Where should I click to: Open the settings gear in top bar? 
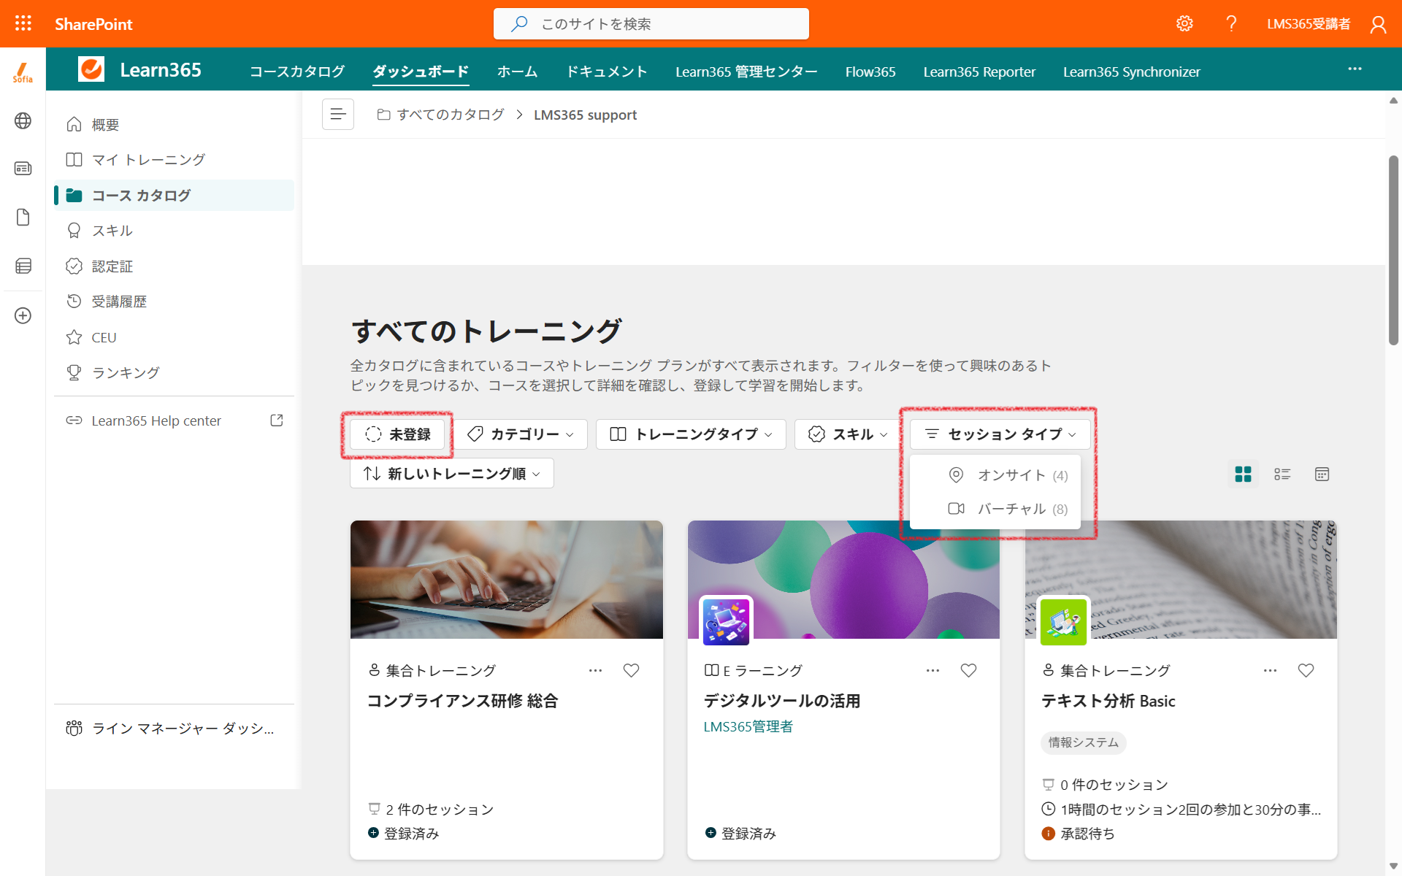point(1184,23)
